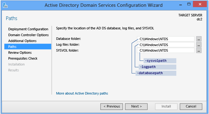Browse for the Database folder location
The image size is (209, 114).
tap(199, 39)
